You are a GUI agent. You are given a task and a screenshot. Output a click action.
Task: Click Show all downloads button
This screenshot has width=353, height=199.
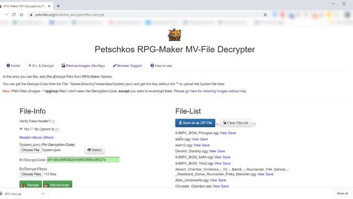tap(343, 193)
